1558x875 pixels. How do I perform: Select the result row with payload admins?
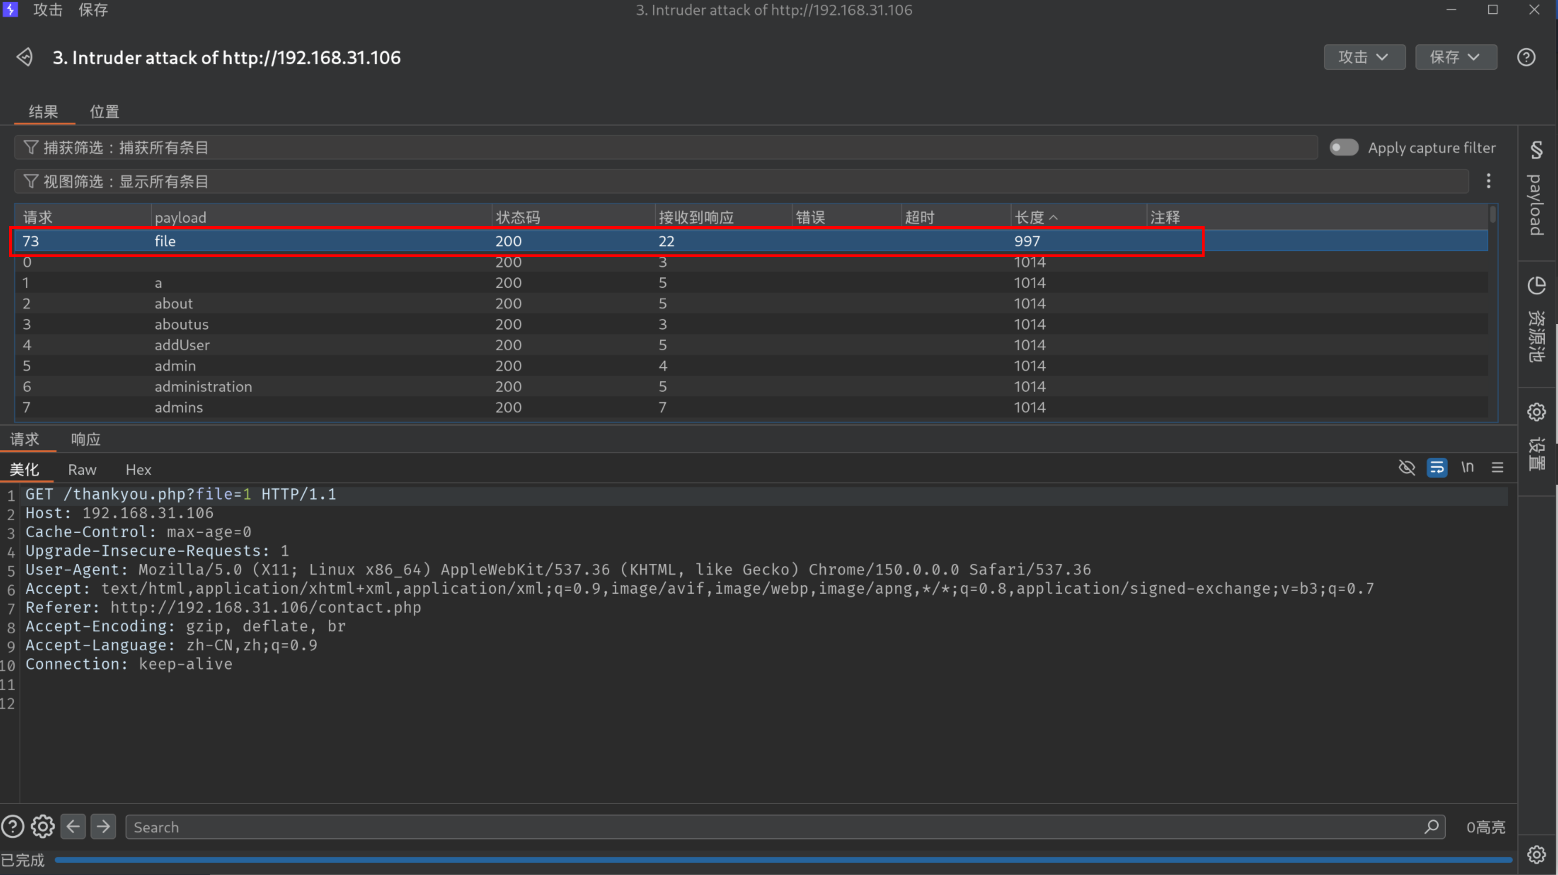click(752, 407)
